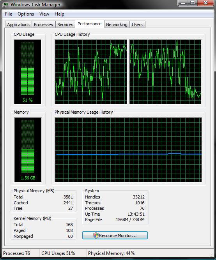Click the Physical Memory Usage History graph
This screenshot has height=260, width=216.
[128, 150]
